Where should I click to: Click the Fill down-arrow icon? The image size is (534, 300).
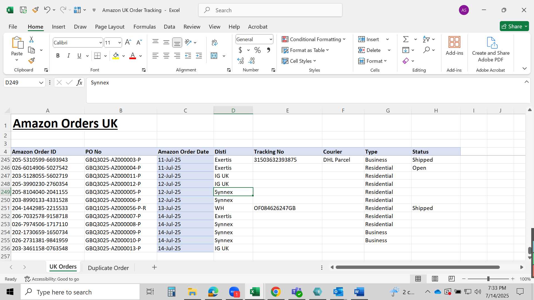[x=406, y=50]
